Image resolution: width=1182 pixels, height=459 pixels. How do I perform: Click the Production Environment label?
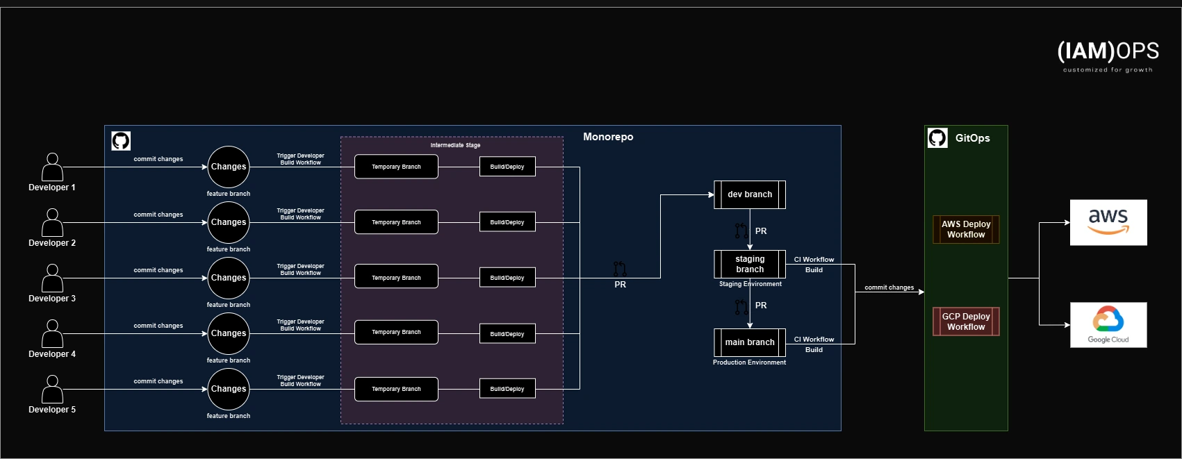[x=749, y=362]
